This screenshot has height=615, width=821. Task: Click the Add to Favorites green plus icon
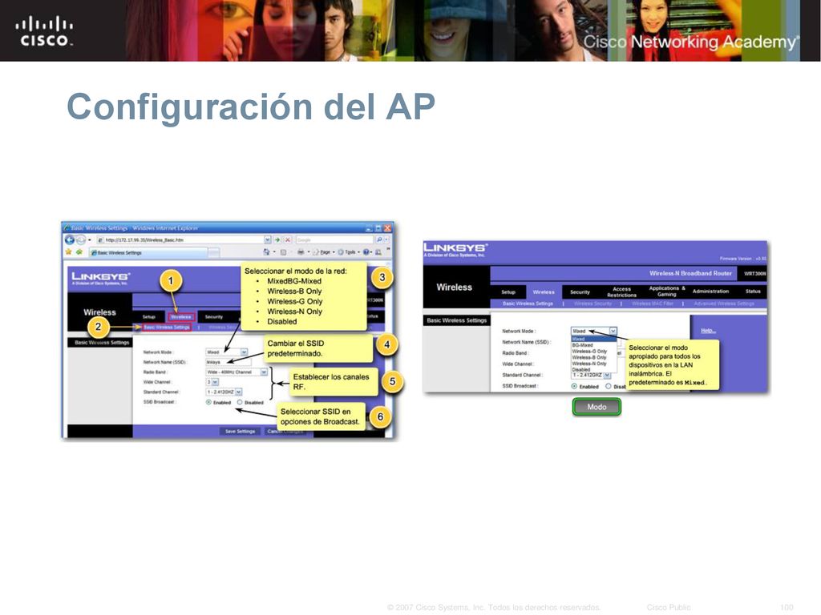79,252
